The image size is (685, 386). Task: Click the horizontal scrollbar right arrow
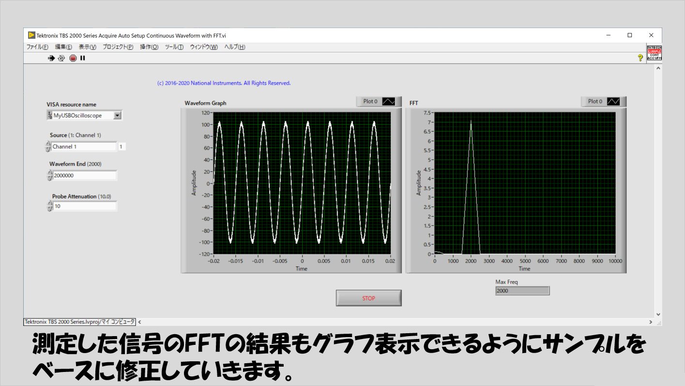651,322
